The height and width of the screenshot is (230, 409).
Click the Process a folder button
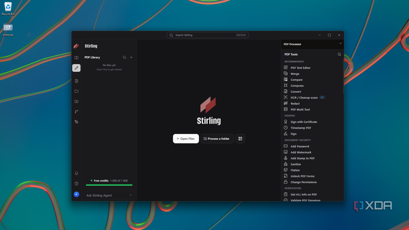pos(217,139)
